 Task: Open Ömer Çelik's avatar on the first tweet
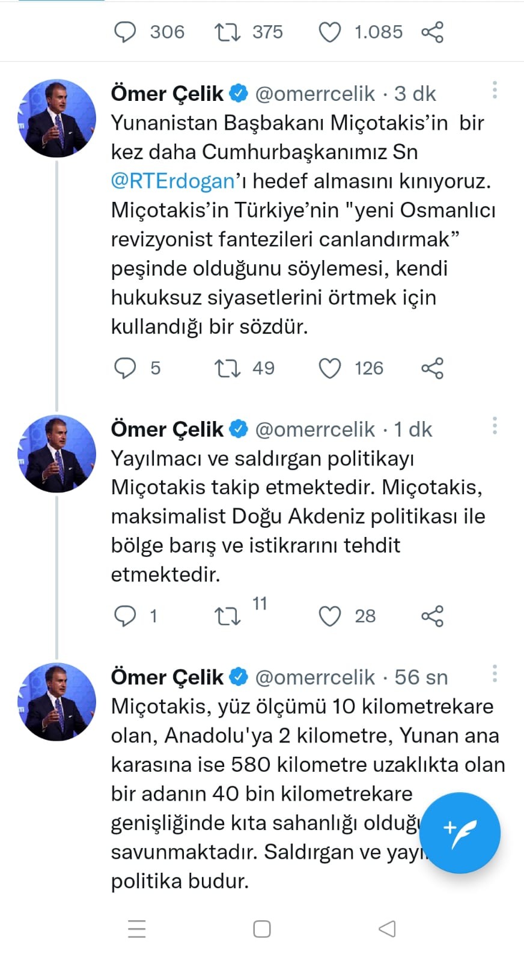(x=57, y=118)
